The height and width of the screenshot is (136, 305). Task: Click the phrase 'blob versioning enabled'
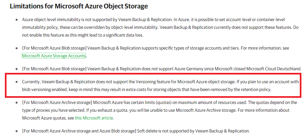(x=49, y=90)
